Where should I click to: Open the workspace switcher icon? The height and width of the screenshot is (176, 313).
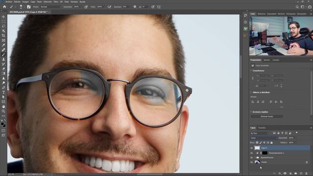303,7
